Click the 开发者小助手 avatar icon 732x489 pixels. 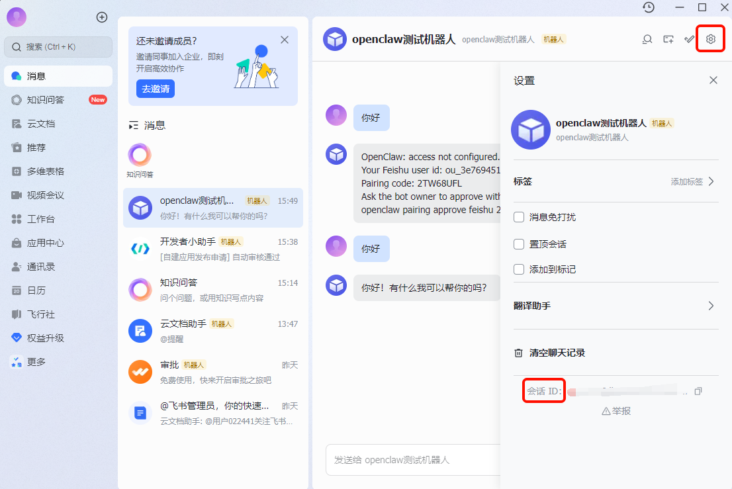(140, 249)
